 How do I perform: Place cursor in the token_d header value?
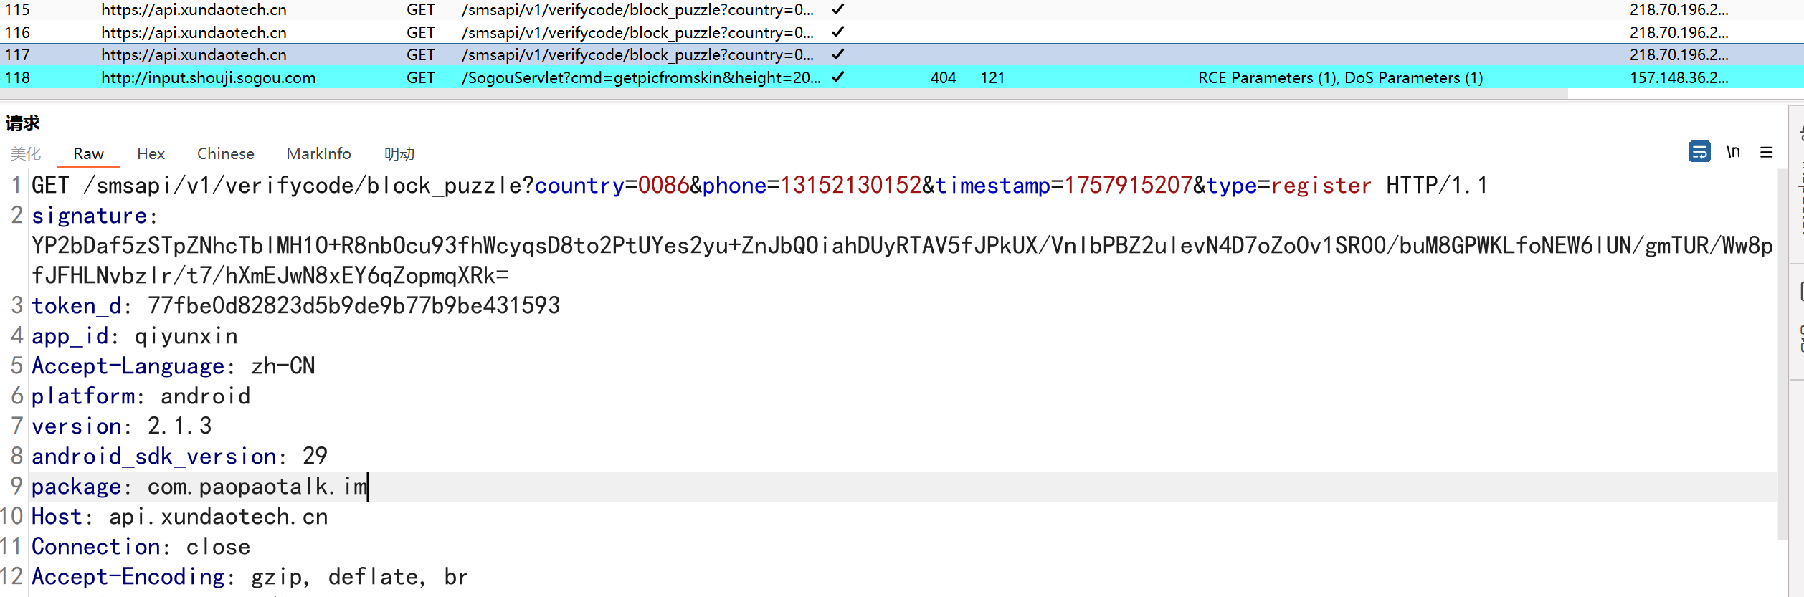[x=353, y=306]
